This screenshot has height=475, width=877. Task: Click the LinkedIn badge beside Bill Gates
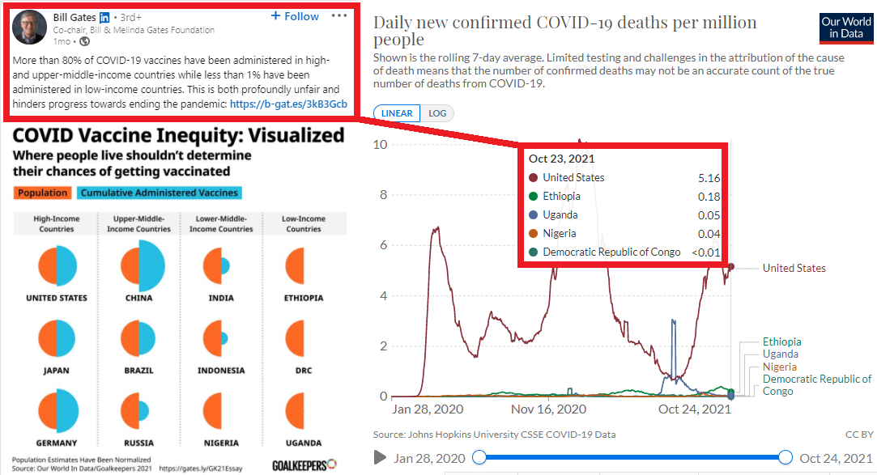pyautogui.click(x=104, y=17)
